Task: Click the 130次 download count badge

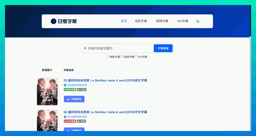Action: (82, 89)
